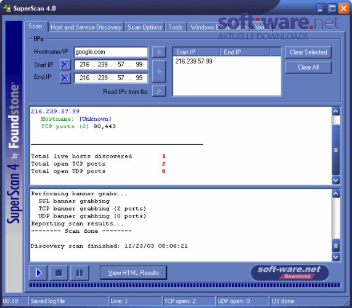Resolve hostname using the arrow beside google.com
The image size is (352, 308).
159,52
